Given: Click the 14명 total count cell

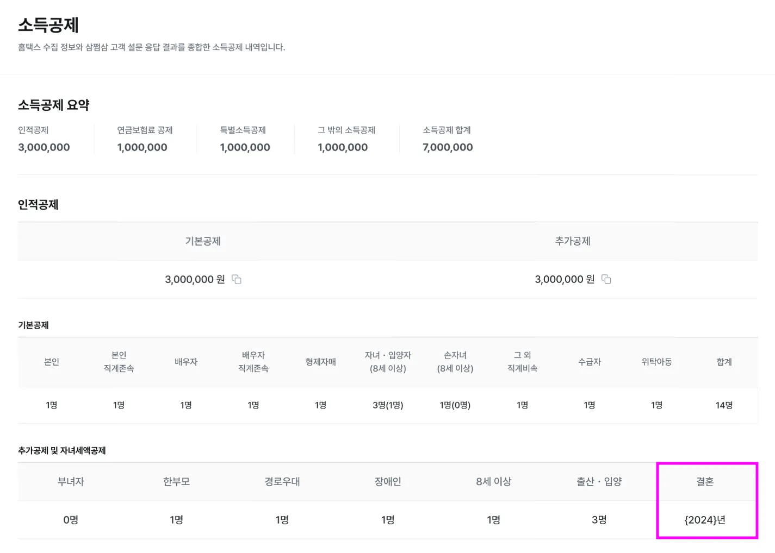Looking at the screenshot, I should pos(724,405).
